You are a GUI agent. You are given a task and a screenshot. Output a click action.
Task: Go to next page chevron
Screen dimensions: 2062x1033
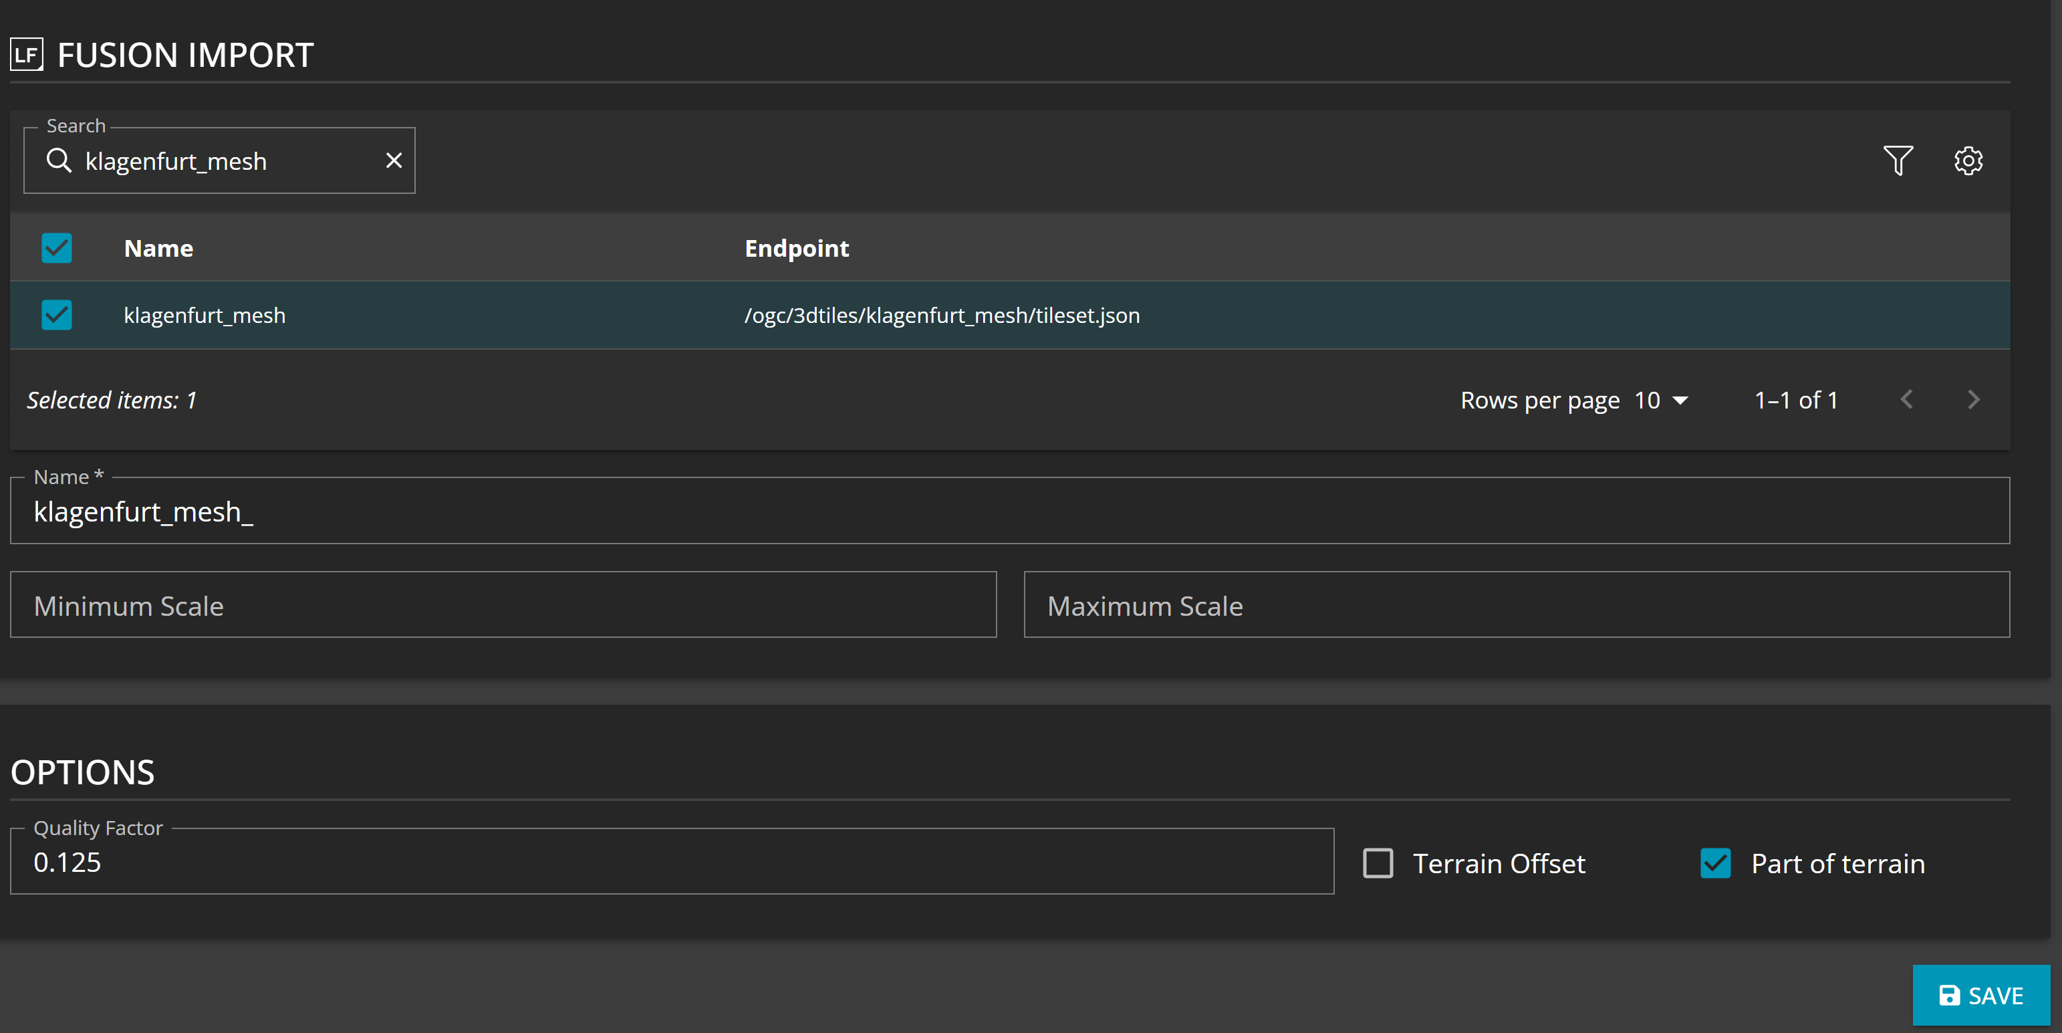coord(1973,400)
